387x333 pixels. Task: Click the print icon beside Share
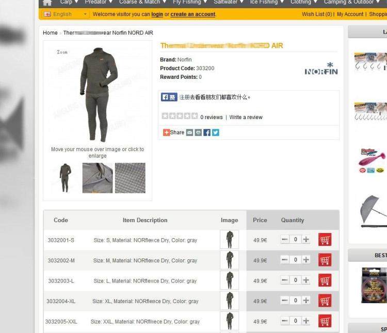point(198,132)
